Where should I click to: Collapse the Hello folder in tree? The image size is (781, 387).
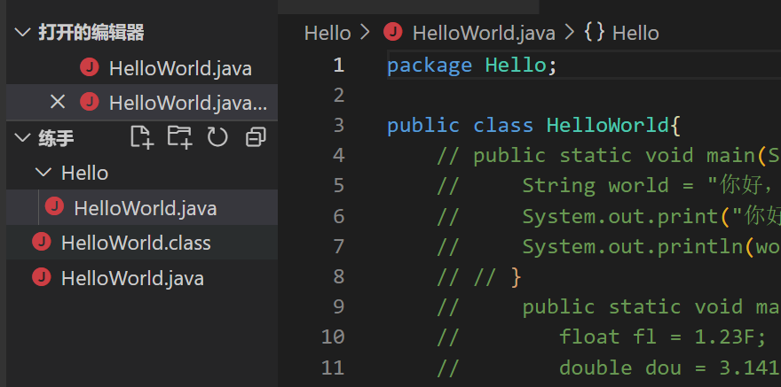42,173
